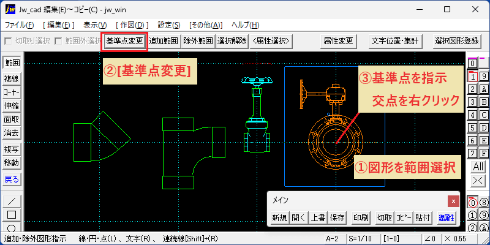Click the 基準点変更 button
490x245 pixels.
[124, 40]
